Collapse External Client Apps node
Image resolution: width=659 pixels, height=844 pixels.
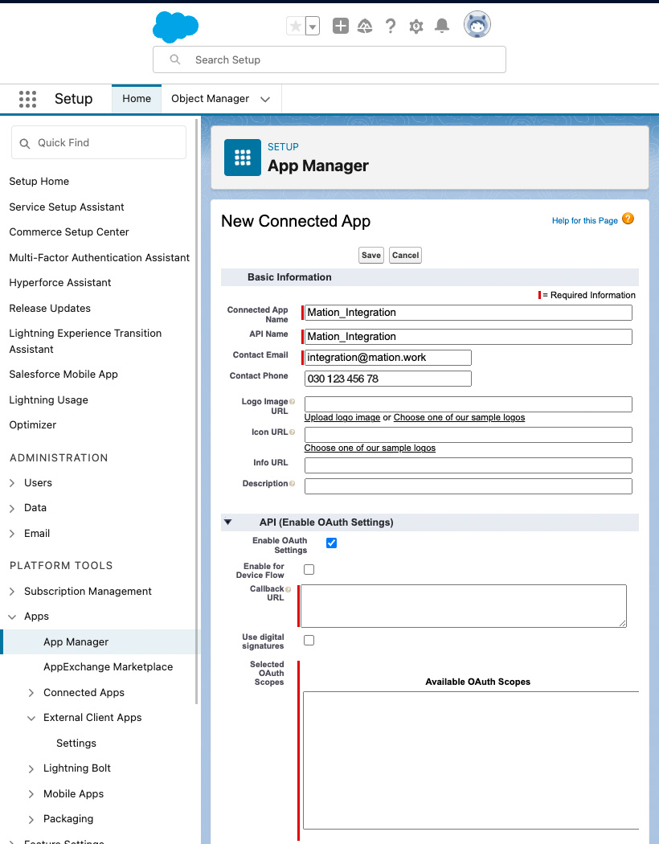click(31, 718)
